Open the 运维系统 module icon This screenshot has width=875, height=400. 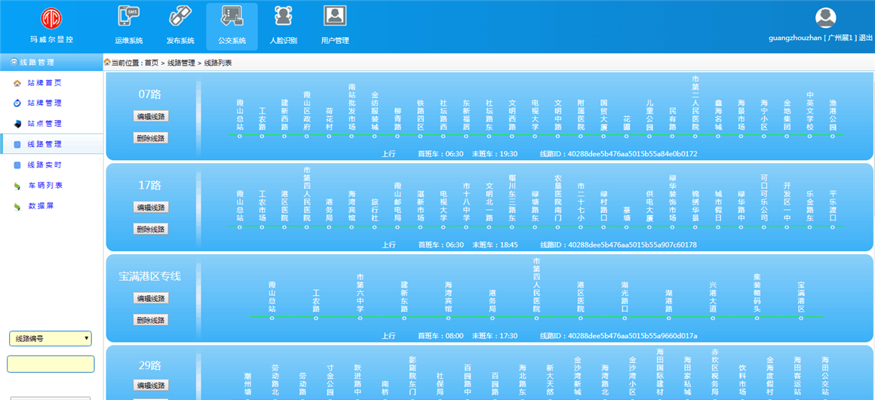pos(128,17)
